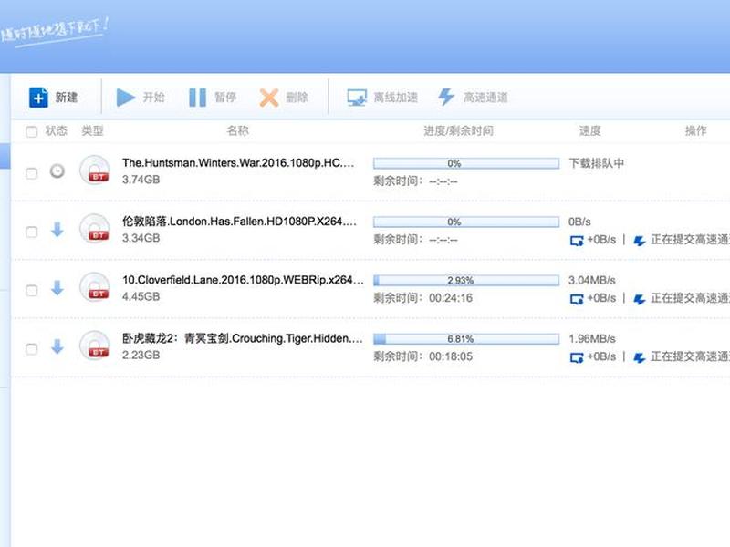Click 正在提交高速通道 link in Crouching.Tiger row
The image size is (730, 547).
[x=690, y=356]
